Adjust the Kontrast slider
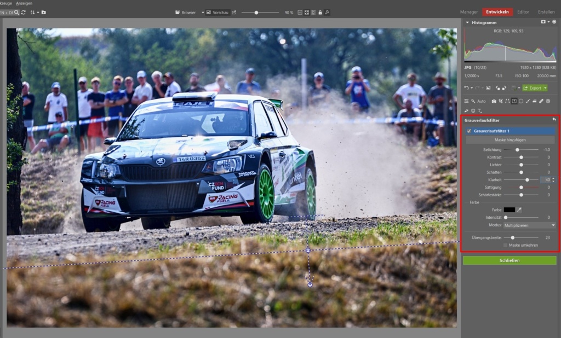 click(x=522, y=157)
